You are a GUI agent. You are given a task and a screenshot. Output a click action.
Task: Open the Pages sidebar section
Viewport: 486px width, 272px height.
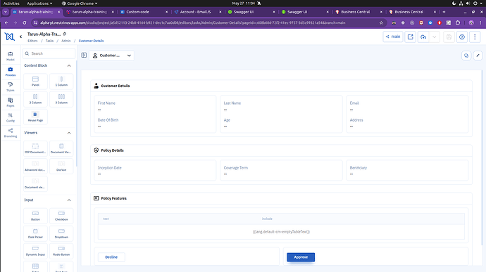point(11,102)
